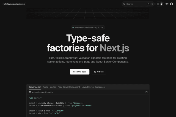Click the 'decoders' import string
This screenshot has width=176, height=117.
click(x=78, y=103)
